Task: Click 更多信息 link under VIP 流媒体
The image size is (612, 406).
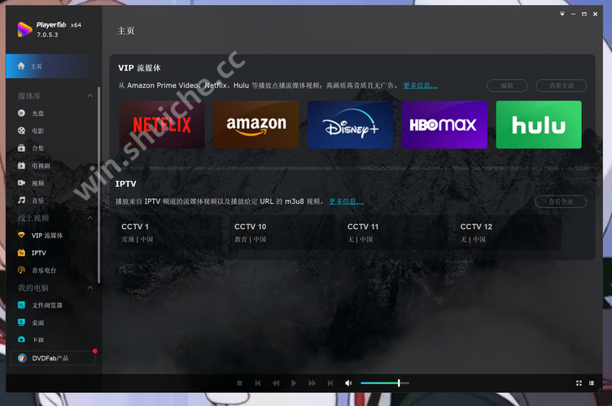Action: pyautogui.click(x=421, y=85)
